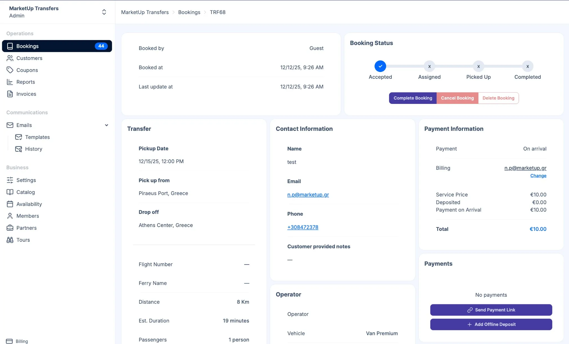Viewport: 569px width, 344px height.
Task: Select the Completed status step
Action: [527, 66]
